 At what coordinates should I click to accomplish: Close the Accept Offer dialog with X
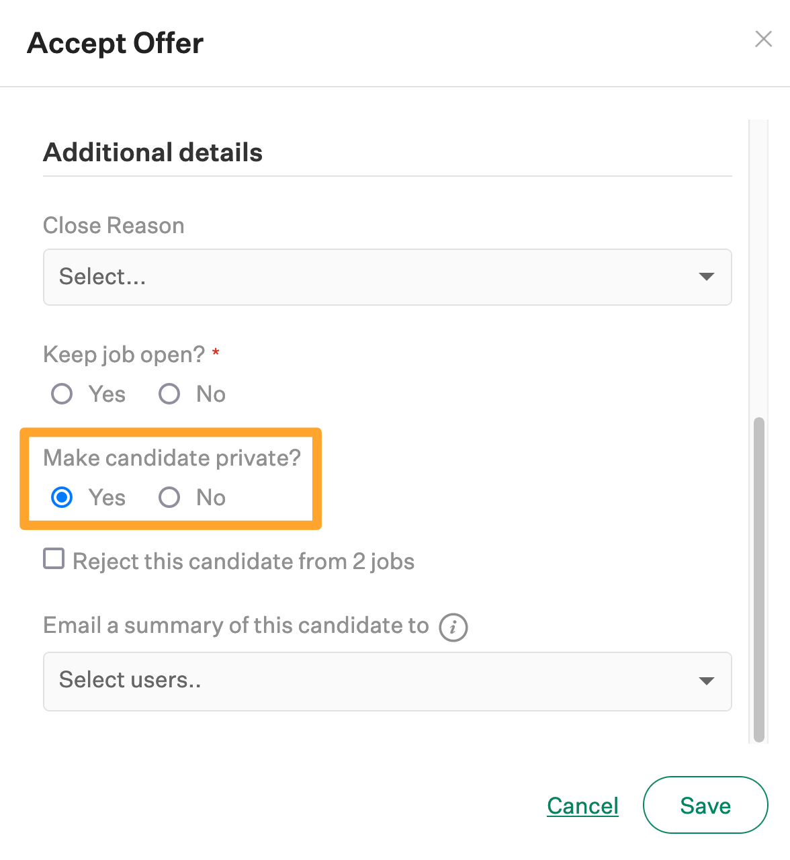click(x=763, y=39)
